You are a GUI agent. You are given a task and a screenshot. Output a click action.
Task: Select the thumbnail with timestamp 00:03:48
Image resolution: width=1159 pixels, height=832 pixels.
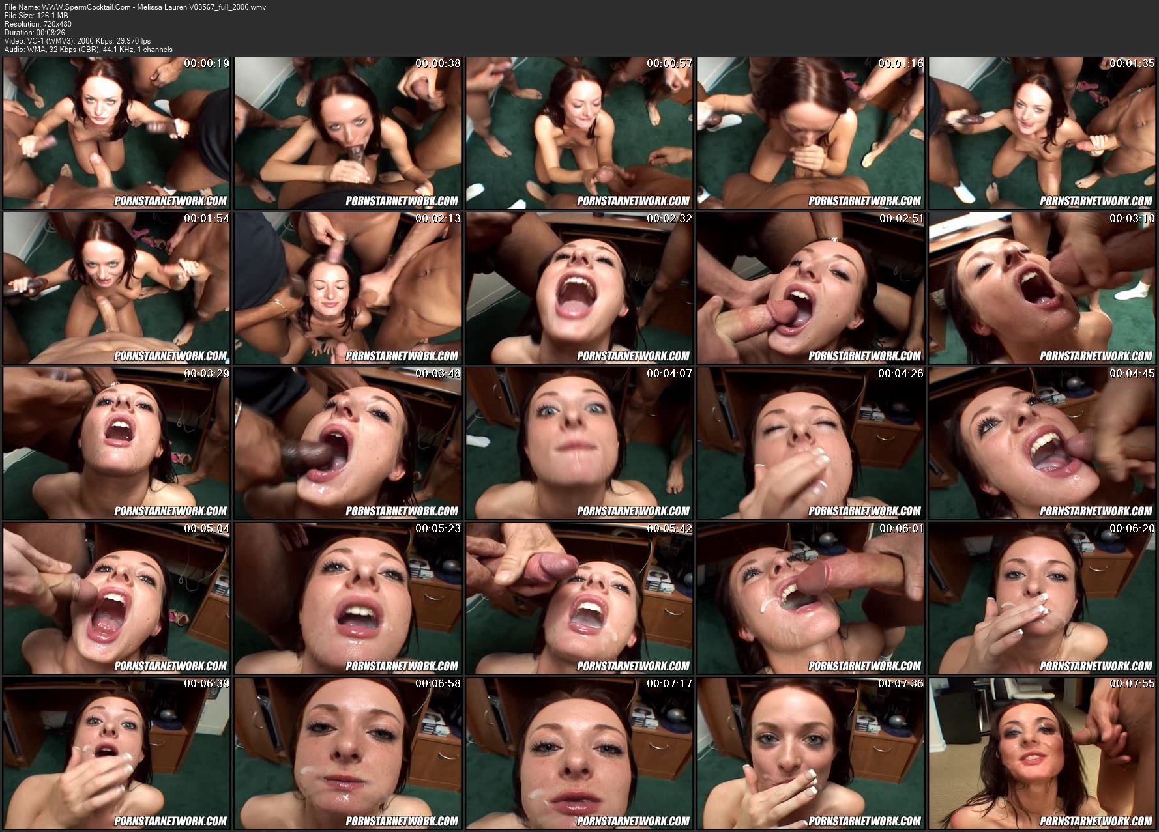pos(348,443)
